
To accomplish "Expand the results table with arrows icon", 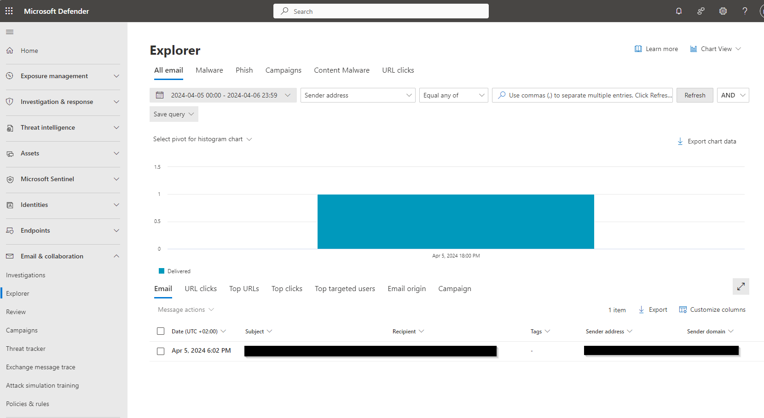I will click(741, 286).
